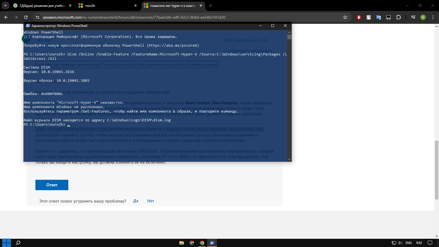Click the dism.log file path line
The height and width of the screenshot is (247, 439).
coord(97,120)
